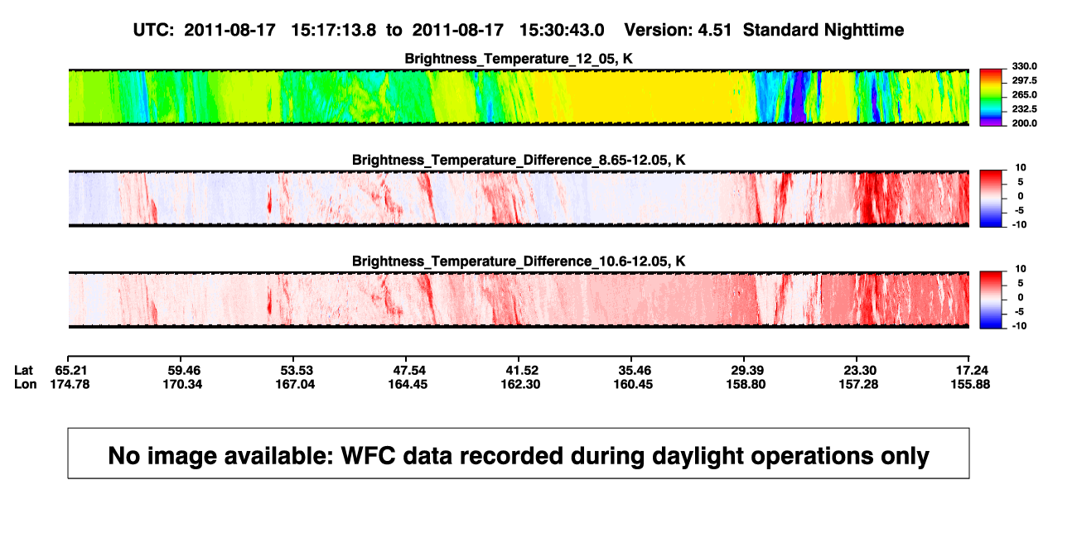The image size is (1077, 552).
Task: Select the 'Brightness_Temperature_Difference_10.6-12.05, K' title
Action: (519, 262)
